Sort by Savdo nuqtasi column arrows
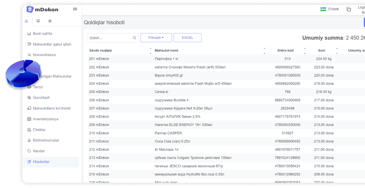This screenshot has width=365, height=188. (150, 51)
